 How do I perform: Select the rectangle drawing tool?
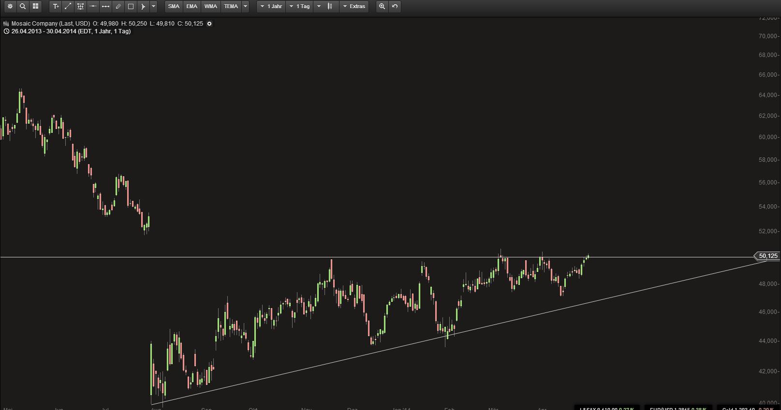coord(131,6)
